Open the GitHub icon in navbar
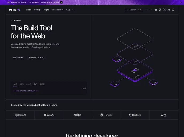 (x=173, y=10)
